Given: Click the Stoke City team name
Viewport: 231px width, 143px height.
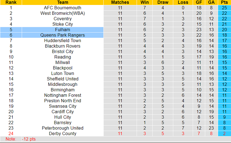Looking at the screenshot, I should tap(62, 24).
